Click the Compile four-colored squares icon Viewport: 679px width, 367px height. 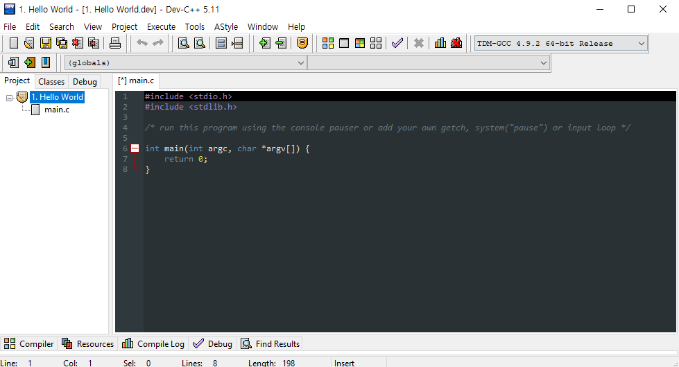click(x=328, y=43)
